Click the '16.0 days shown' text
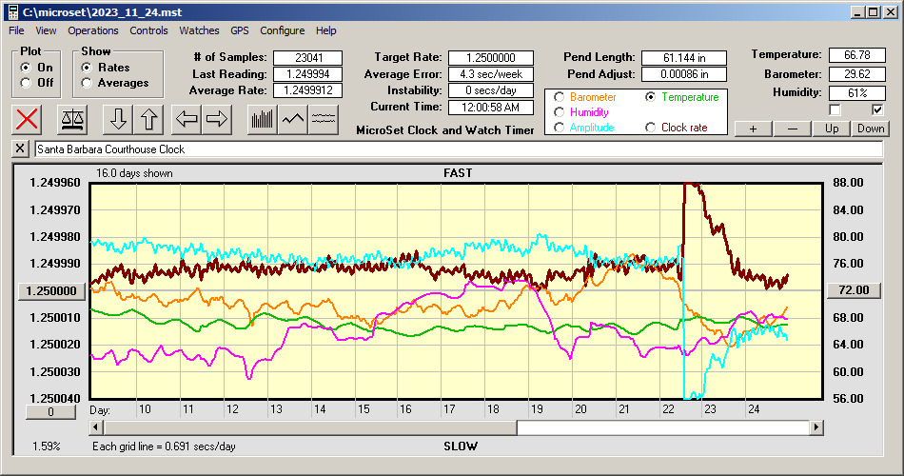The height and width of the screenshot is (476, 904). (134, 173)
